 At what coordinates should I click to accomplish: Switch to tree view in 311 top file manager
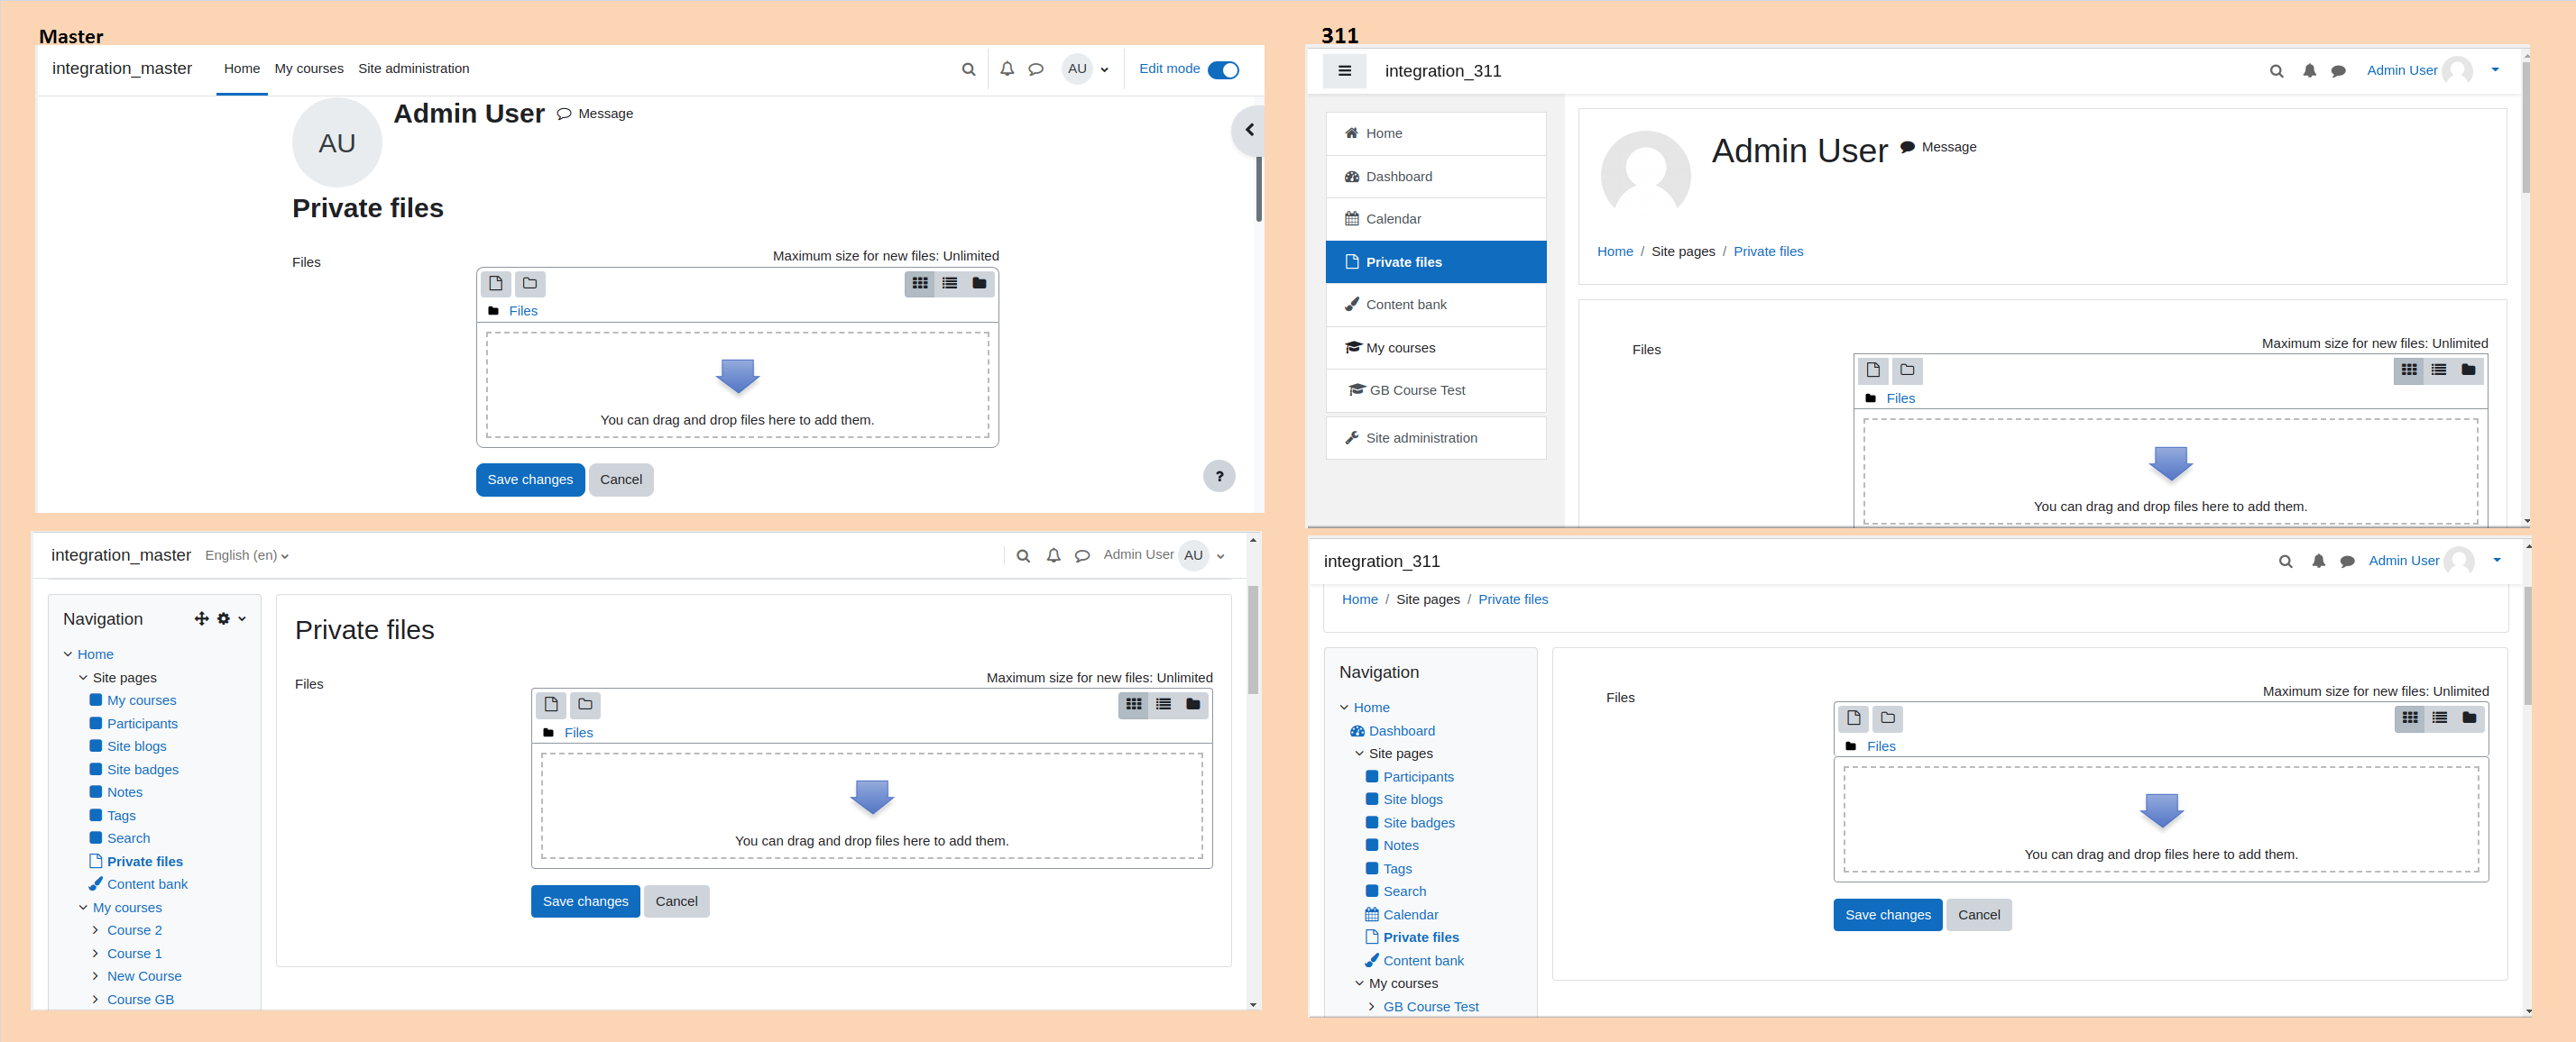click(x=2468, y=370)
